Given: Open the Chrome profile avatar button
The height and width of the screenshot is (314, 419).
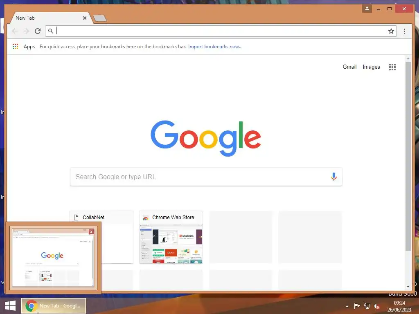Looking at the screenshot, I should click(367, 9).
